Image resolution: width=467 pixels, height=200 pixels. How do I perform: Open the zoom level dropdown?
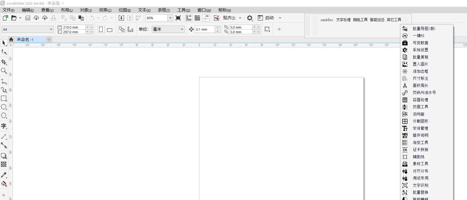[170, 18]
